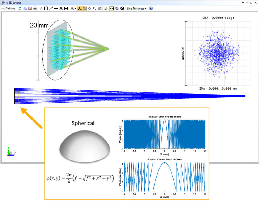Select the pencil annotation tool
This screenshot has width=259, height=201.
(x=41, y=9)
